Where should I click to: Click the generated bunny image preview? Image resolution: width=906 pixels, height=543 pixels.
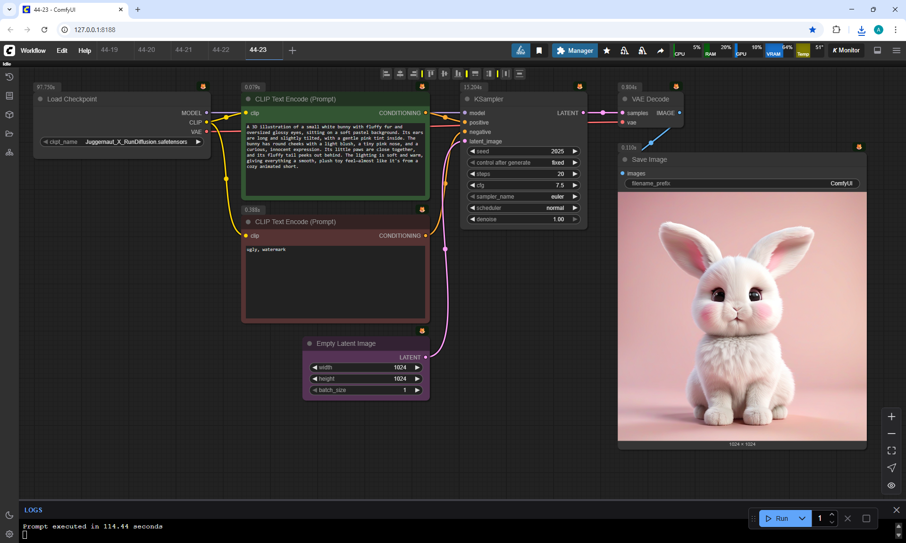tap(742, 316)
